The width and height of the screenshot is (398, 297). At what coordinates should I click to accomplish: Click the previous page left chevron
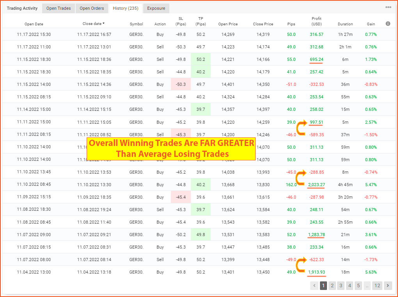pyautogui.click(x=314, y=286)
